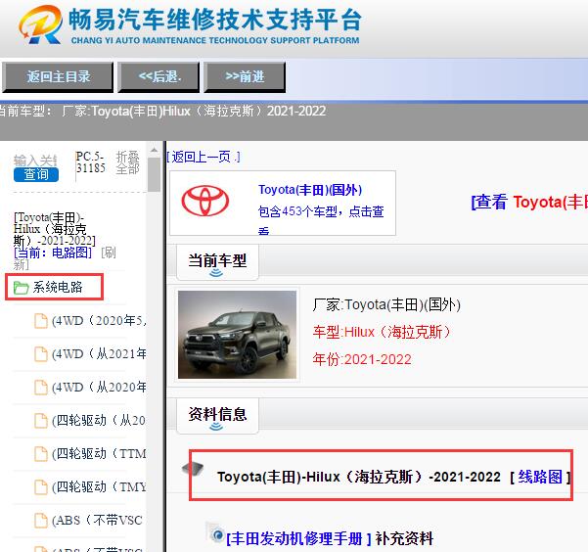
Task: Select the 资料信息 tab
Action: (217, 416)
